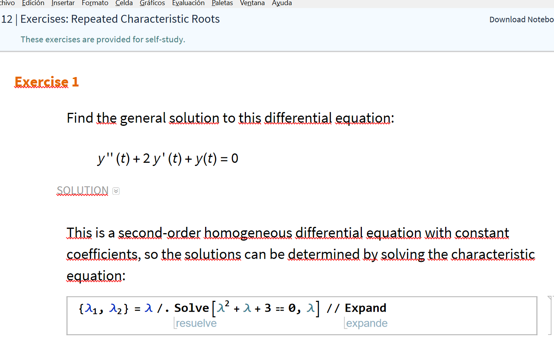Expand the SOLUTION section chevron icon
Screen dimensions: 554x344
tap(116, 191)
